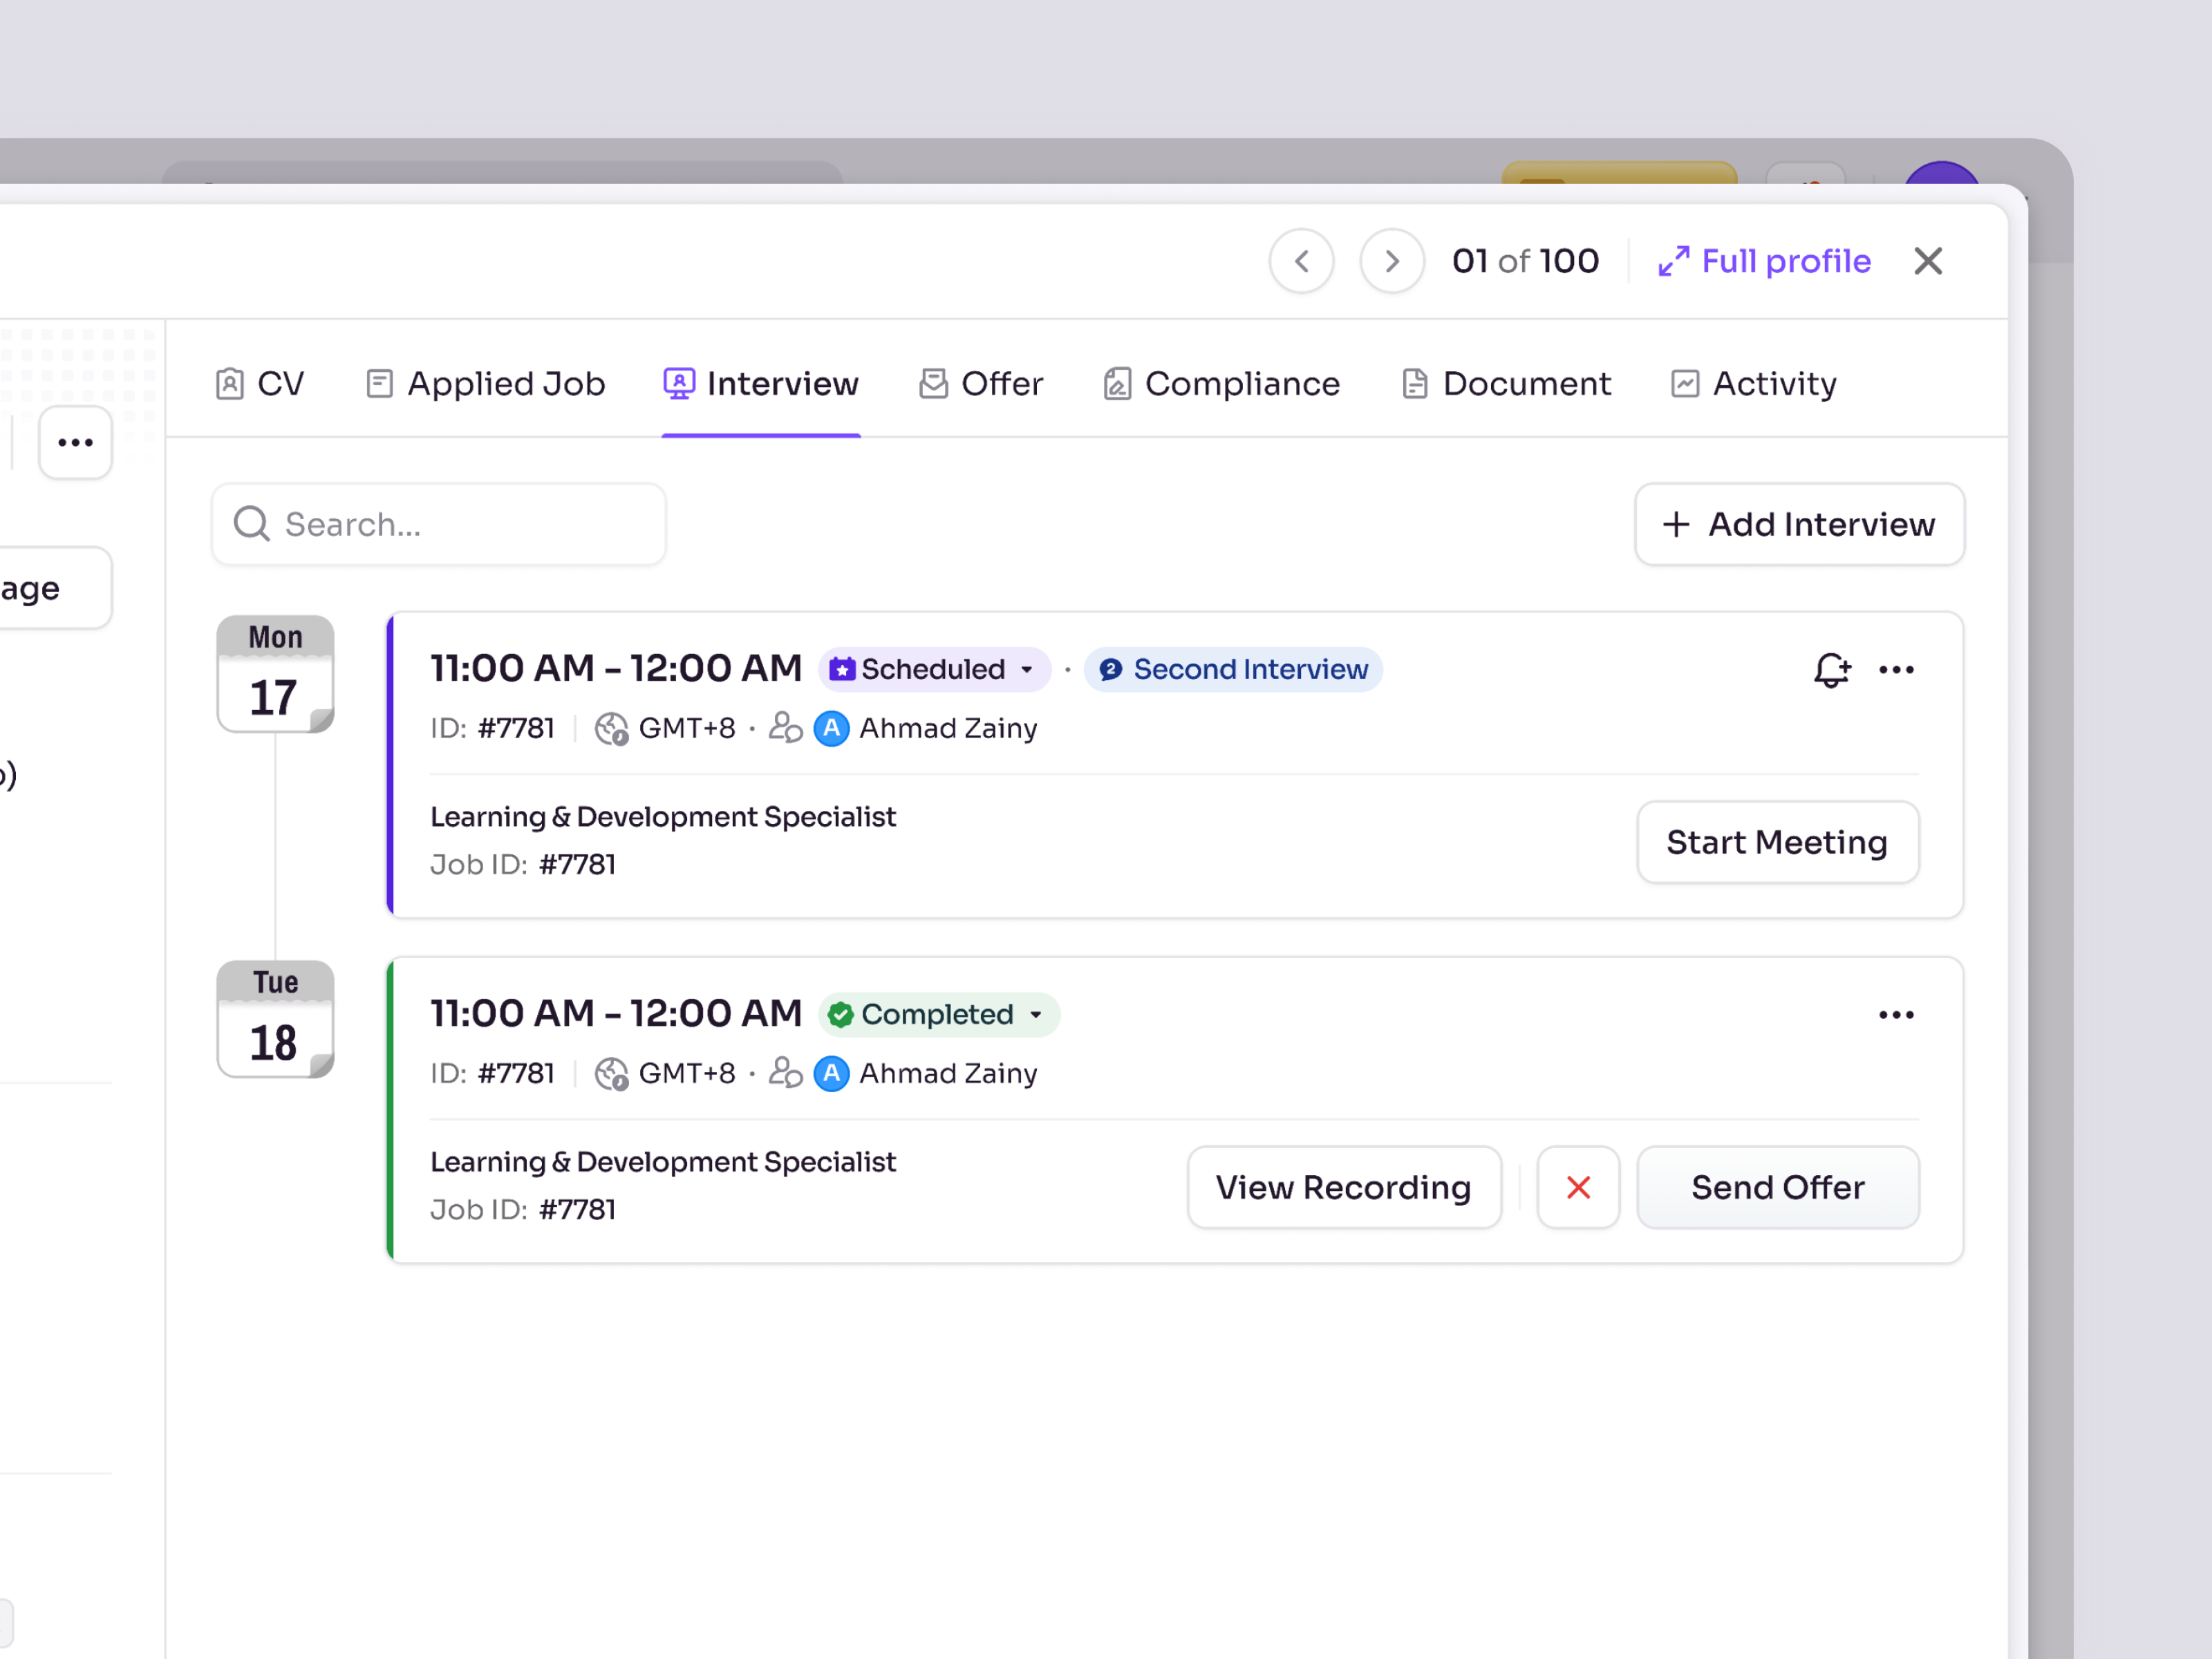
Task: Click the next candidate arrow
Action: click(1391, 261)
